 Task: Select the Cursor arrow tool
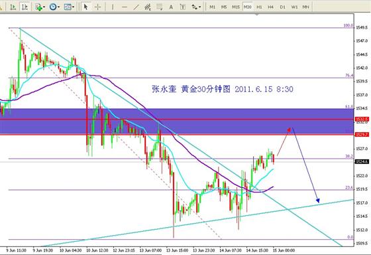tap(85, 7)
